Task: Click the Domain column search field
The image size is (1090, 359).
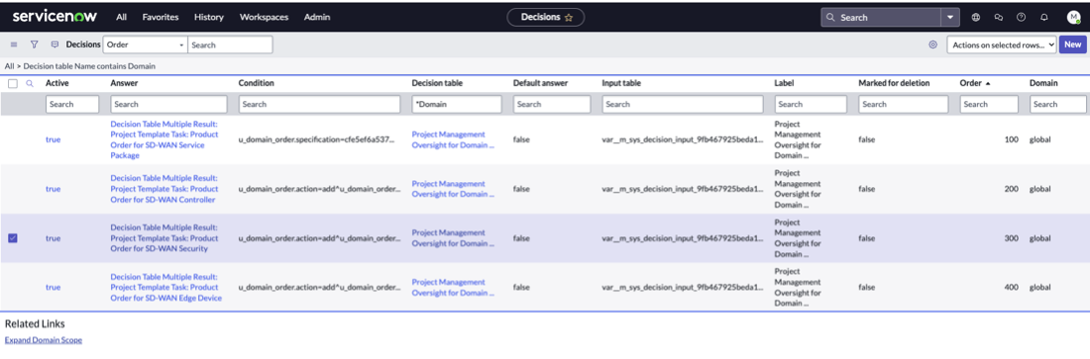Action: click(1058, 104)
